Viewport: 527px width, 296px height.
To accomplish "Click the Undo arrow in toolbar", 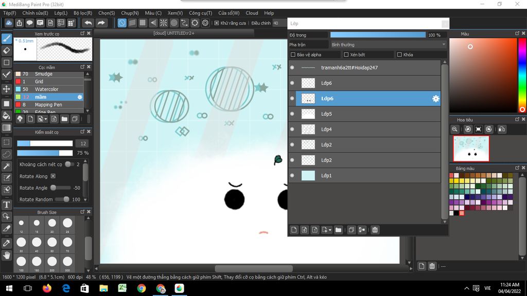I will (x=88, y=23).
